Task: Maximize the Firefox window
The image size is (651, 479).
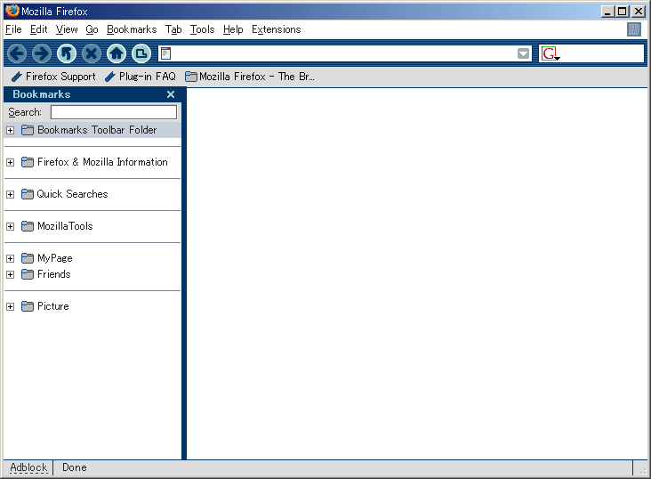Action: point(623,12)
